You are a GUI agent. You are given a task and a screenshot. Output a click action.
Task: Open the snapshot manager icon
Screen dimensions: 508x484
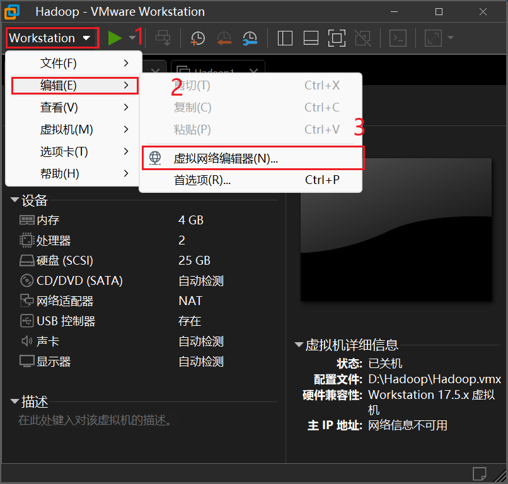pyautogui.click(x=250, y=38)
